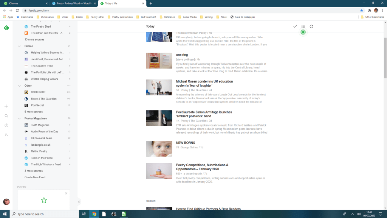Open the help question mark icon
This screenshot has width=387, height=218.
[x=6, y=125]
